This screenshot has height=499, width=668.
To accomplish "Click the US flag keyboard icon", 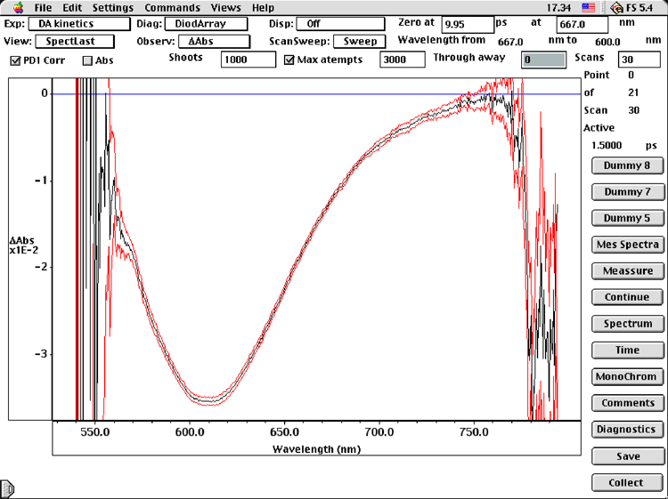I will click(589, 8).
